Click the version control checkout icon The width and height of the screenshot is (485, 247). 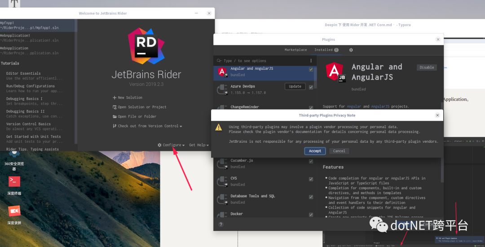point(115,126)
